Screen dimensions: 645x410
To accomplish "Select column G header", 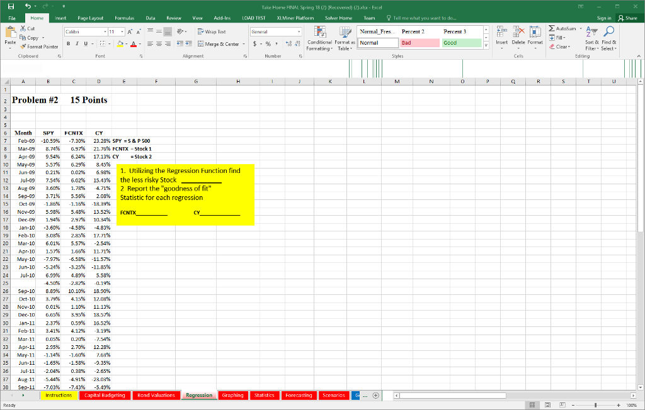I will pos(196,81).
